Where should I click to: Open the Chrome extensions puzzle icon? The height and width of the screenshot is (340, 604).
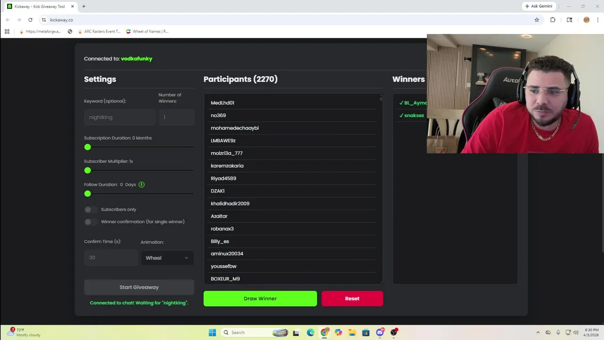553,20
